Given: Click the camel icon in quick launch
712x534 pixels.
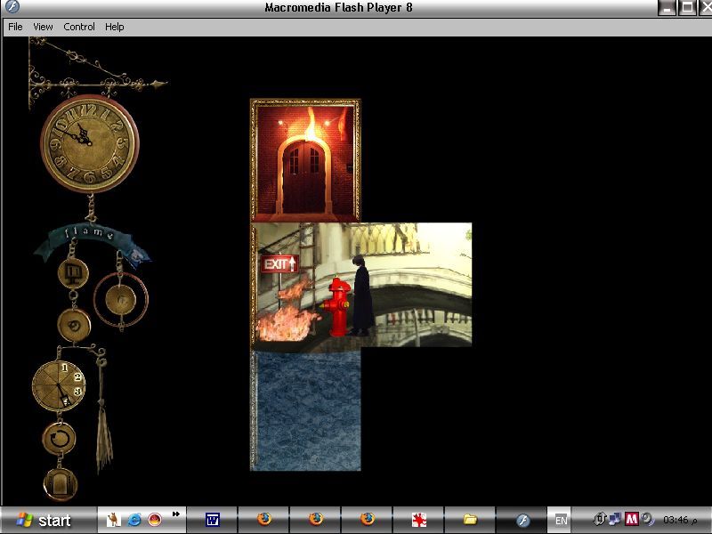Looking at the screenshot, I should pyautogui.click(x=114, y=519).
